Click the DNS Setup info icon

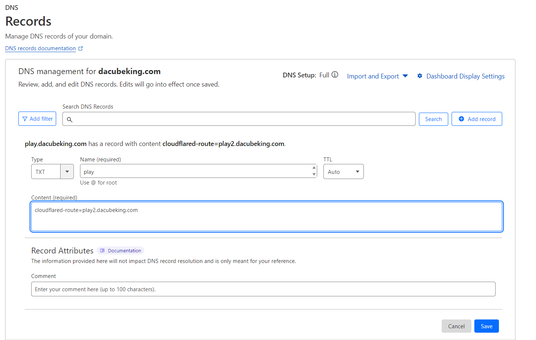point(335,74)
